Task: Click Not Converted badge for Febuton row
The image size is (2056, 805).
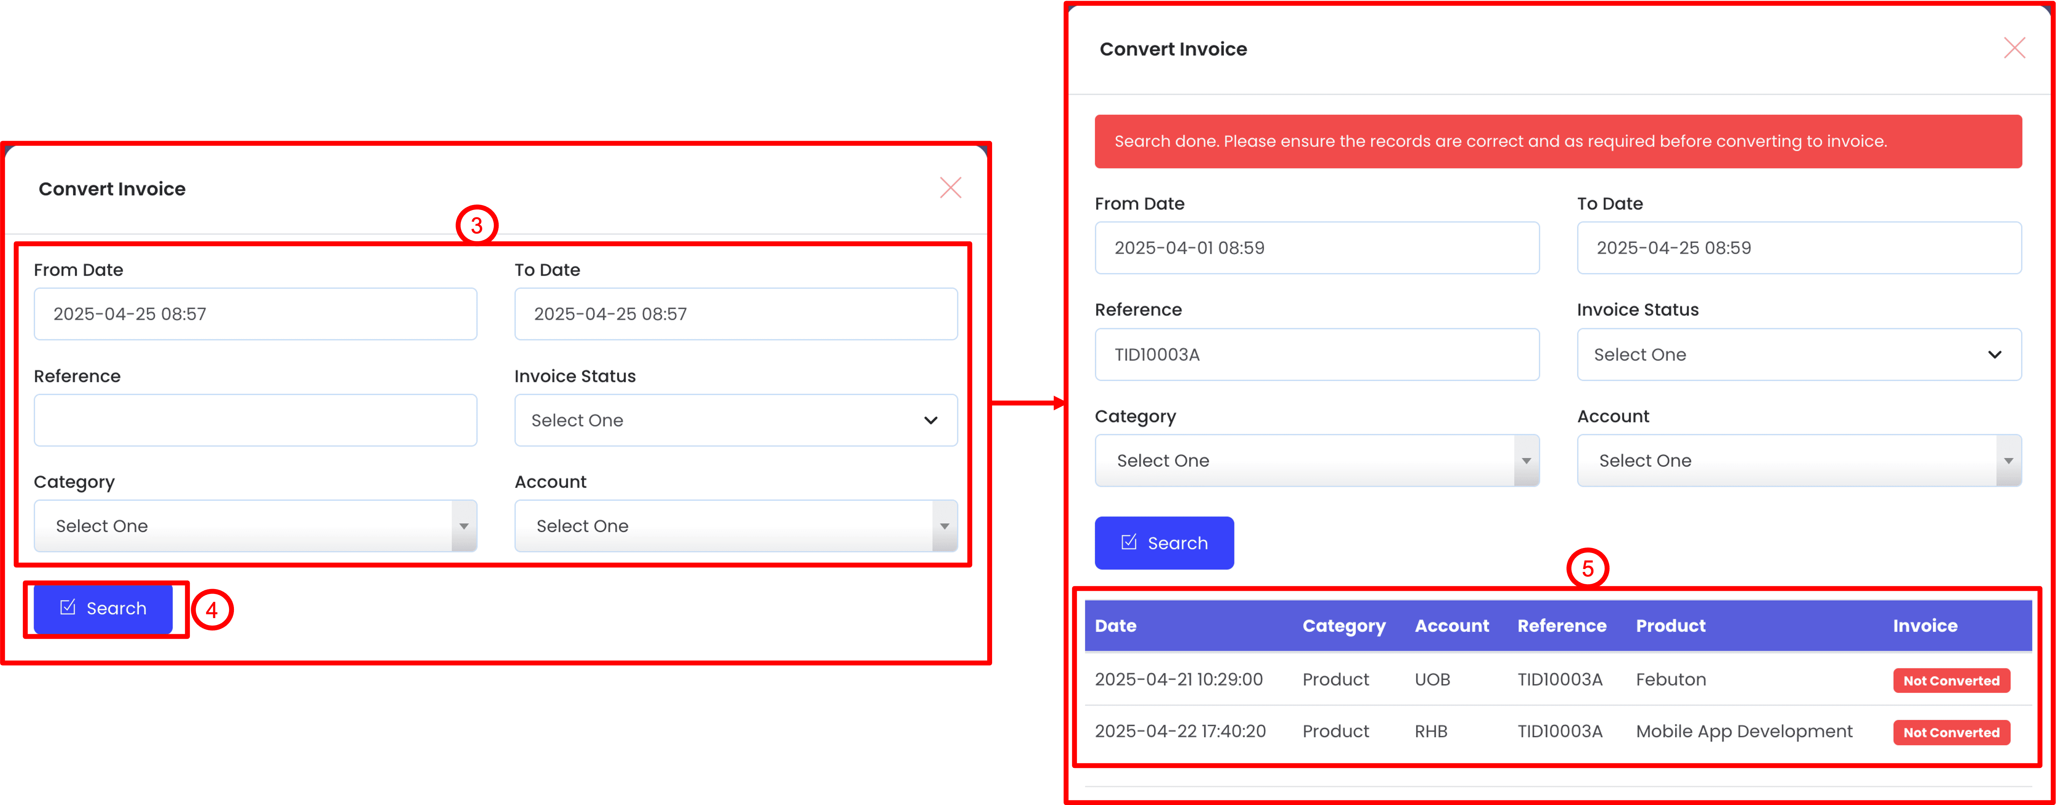Action: 1951,680
